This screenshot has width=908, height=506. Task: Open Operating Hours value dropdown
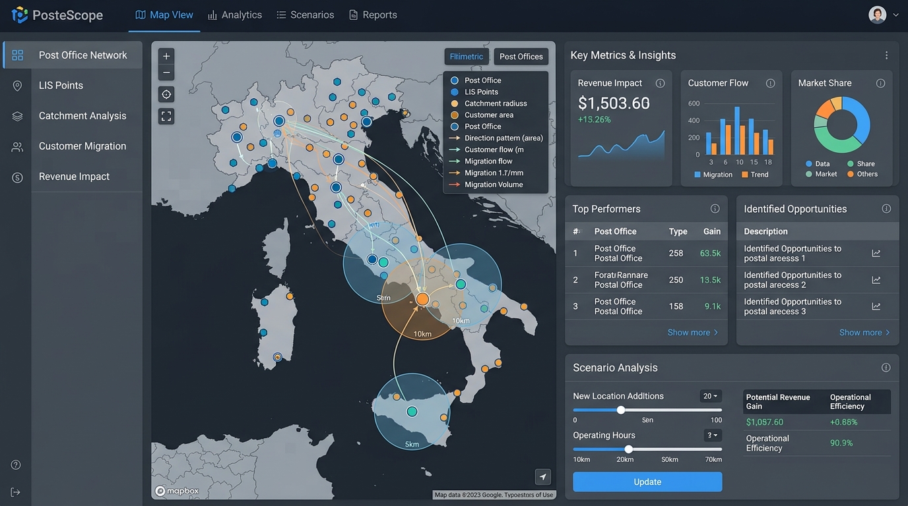click(x=713, y=435)
